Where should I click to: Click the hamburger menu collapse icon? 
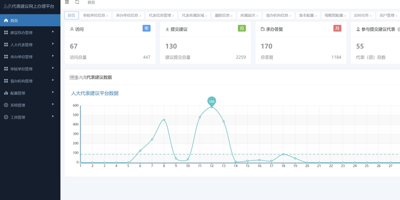67,2
